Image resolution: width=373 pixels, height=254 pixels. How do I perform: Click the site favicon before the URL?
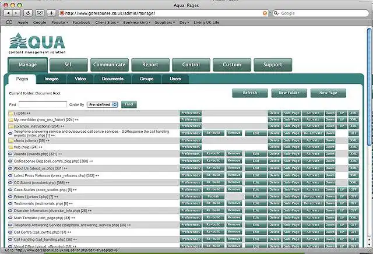click(x=62, y=13)
